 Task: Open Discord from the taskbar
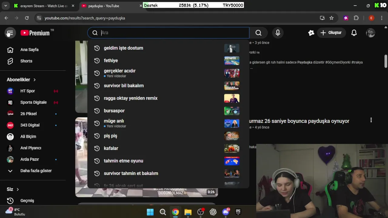pos(226,212)
